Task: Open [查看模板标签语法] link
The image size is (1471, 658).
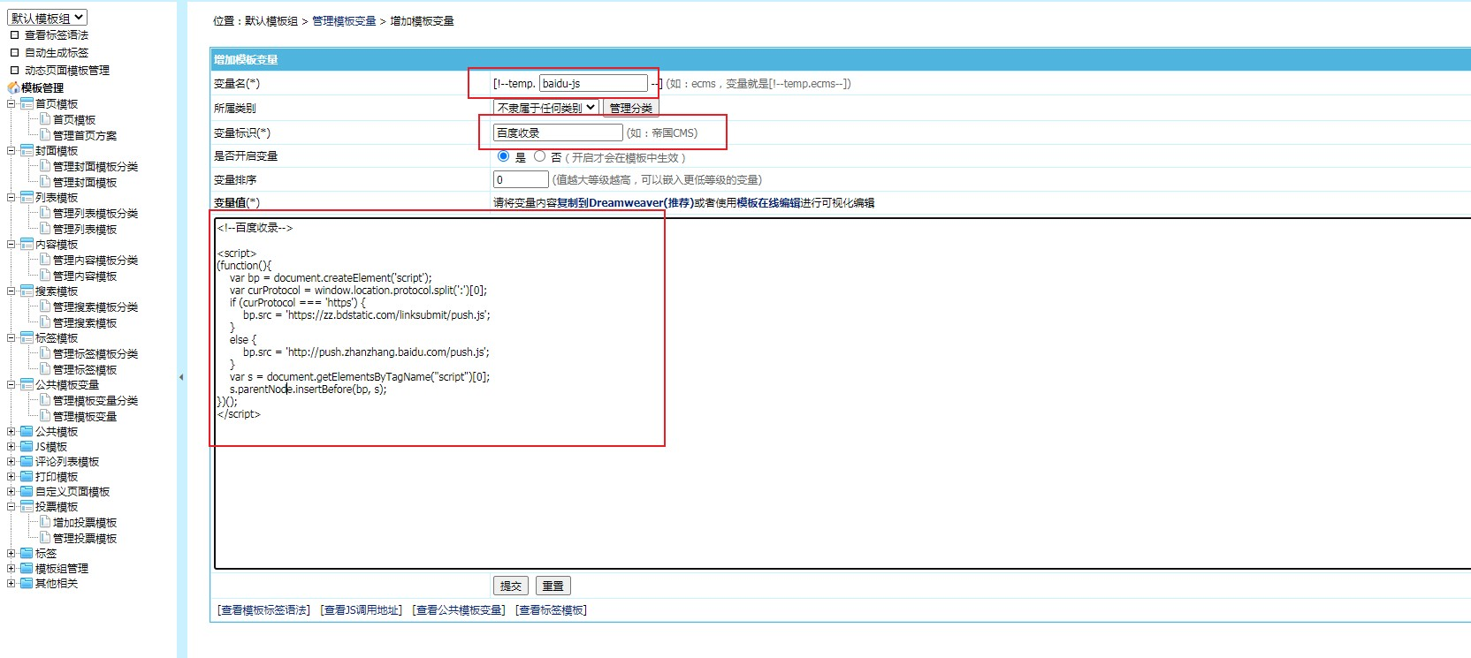Action: [x=263, y=609]
